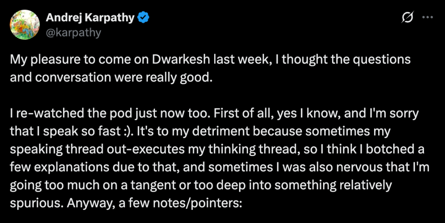Click the line "and conversation were really good."
Screen dimensions: 445x223
coord(111,77)
